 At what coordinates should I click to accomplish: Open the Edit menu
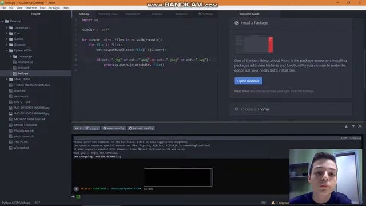click(11, 8)
